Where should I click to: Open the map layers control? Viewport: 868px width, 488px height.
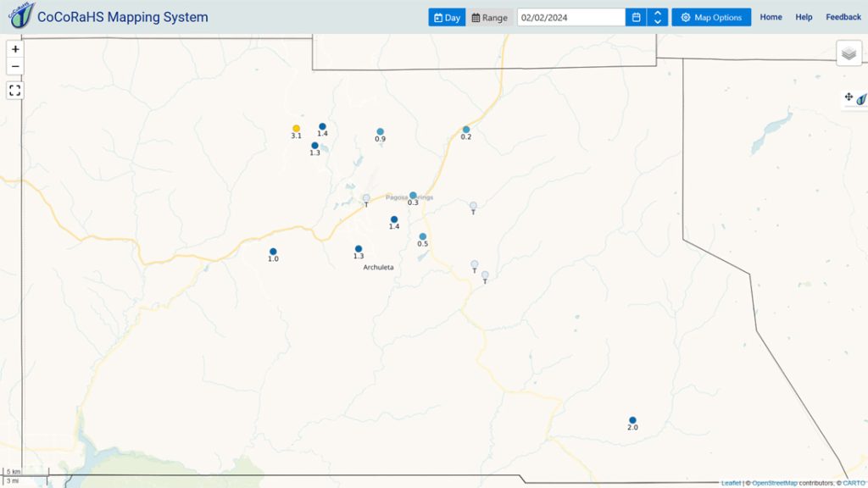(849, 53)
